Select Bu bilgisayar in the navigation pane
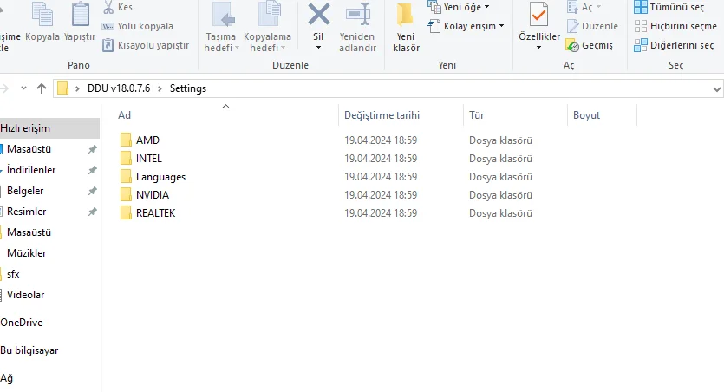Viewport: 724px width, 392px height. point(29,350)
